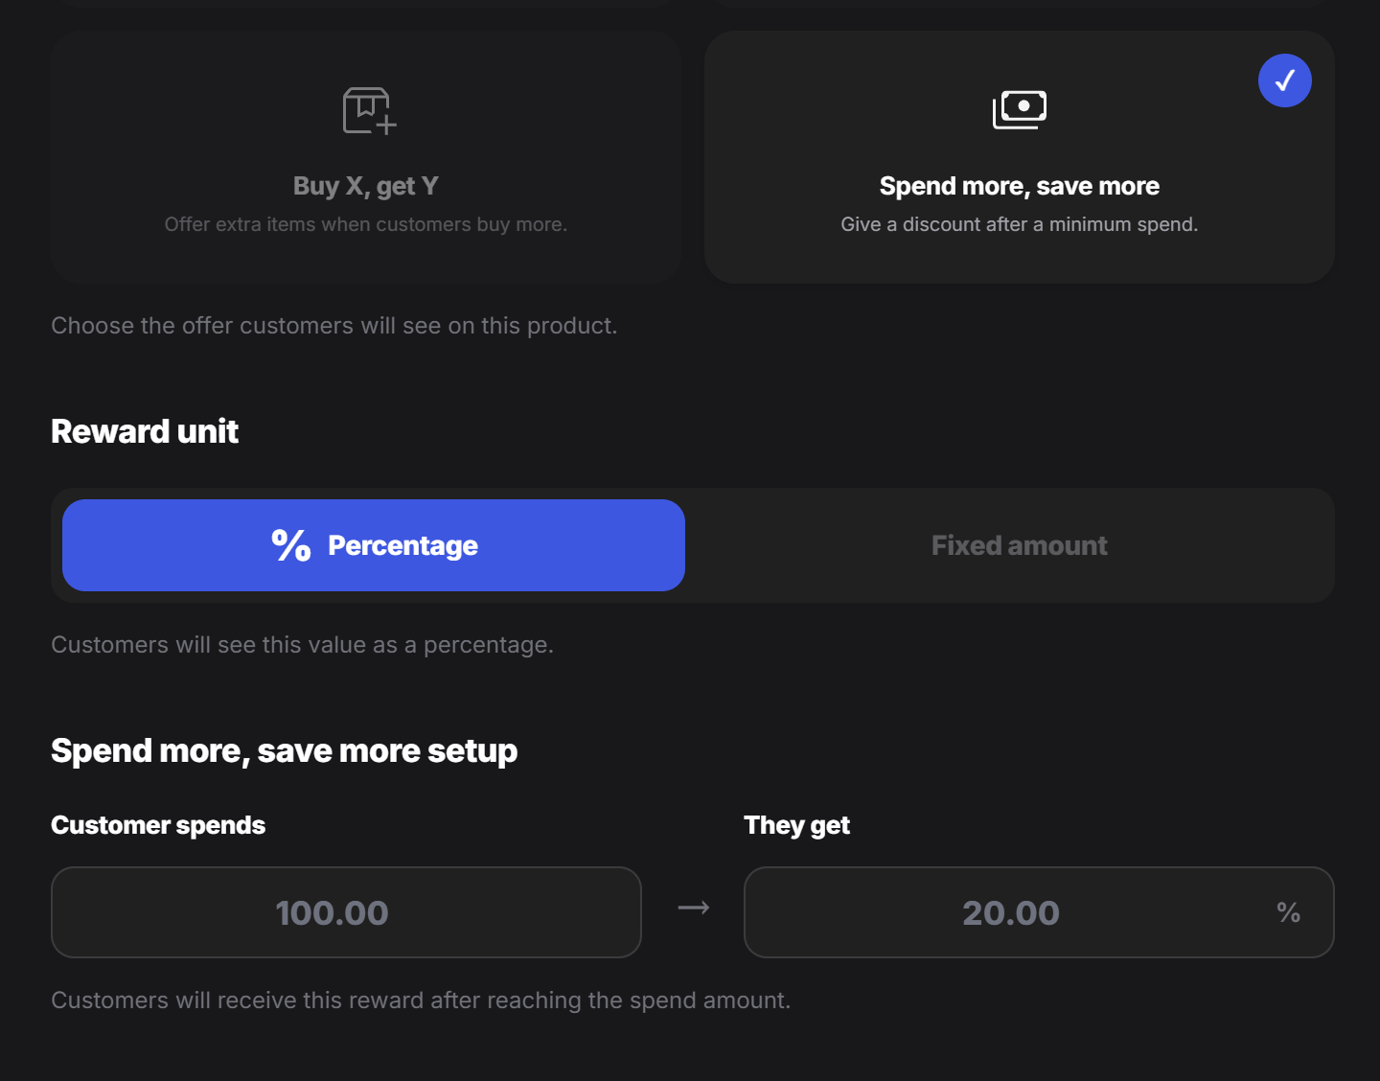Image resolution: width=1380 pixels, height=1081 pixels.
Task: Click the percent icon in Percentage button
Action: coord(291,545)
